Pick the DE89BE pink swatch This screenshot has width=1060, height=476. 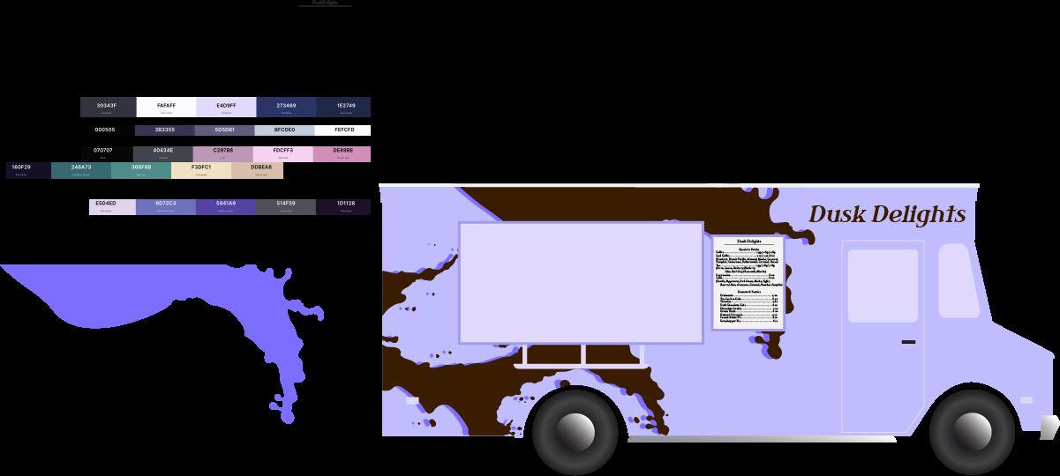(342, 153)
